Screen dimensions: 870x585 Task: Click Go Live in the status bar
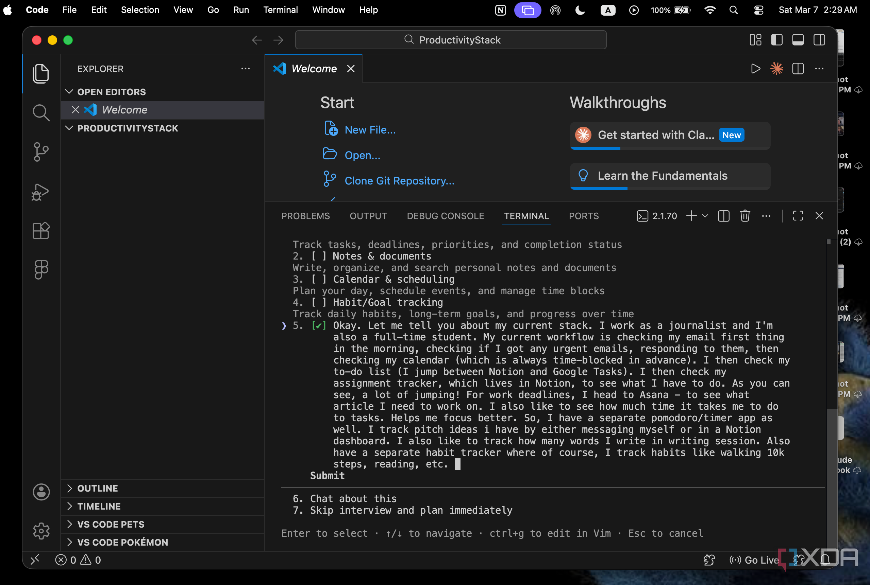754,560
